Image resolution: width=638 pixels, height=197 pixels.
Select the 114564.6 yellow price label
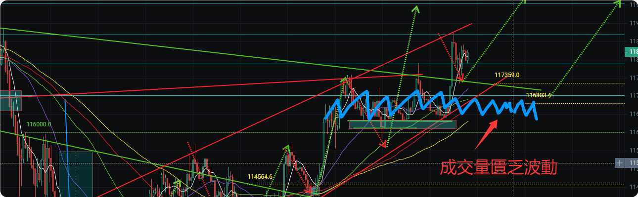pos(260,176)
